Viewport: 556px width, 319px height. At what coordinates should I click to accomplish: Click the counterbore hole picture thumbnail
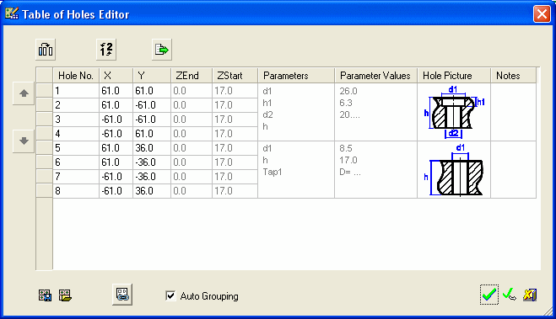454,112
